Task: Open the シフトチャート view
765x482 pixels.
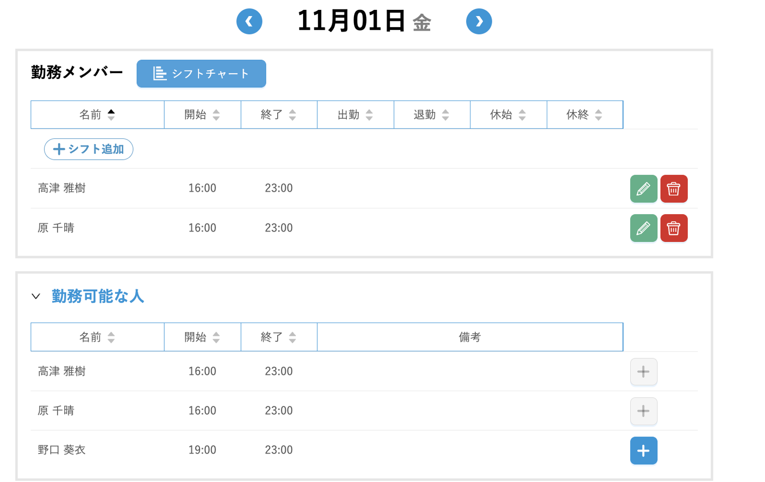Action: point(201,74)
